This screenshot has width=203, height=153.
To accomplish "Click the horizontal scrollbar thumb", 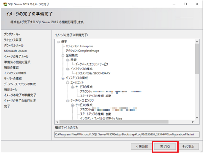I will point(114,122).
